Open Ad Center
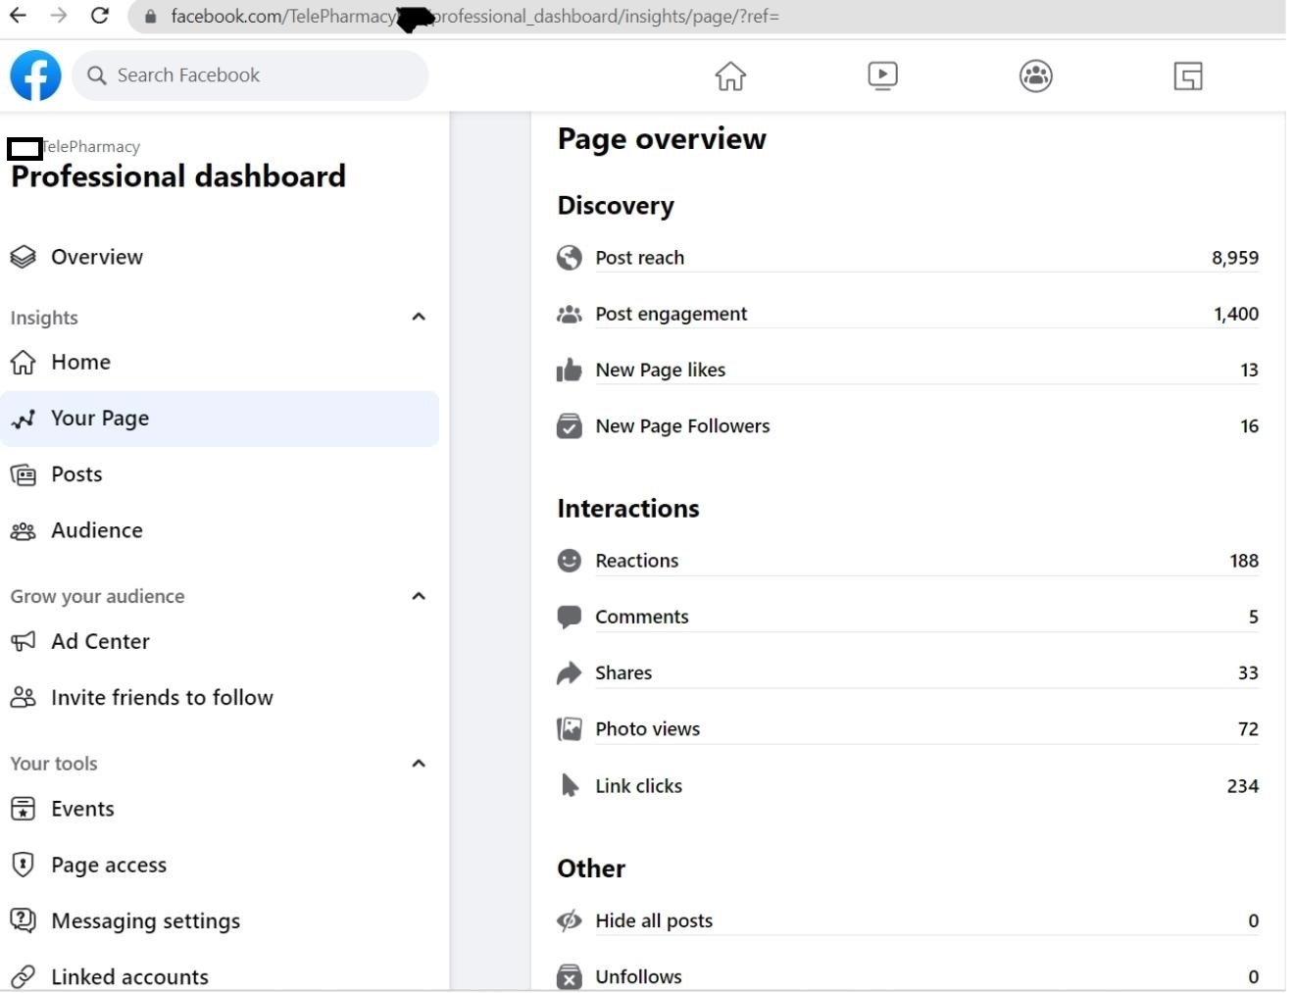Screen dimensions: 1294x993 [x=100, y=641]
